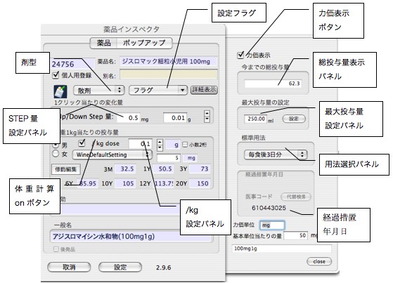Check the 小数2桁 option

pyautogui.click(x=185, y=145)
